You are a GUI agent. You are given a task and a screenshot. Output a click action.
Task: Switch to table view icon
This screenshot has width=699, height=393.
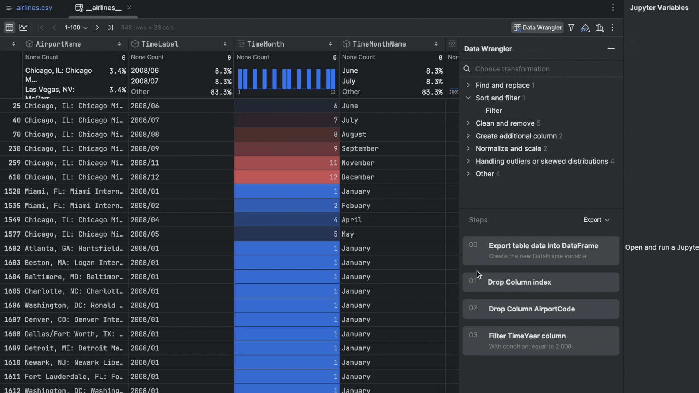pyautogui.click(x=9, y=28)
